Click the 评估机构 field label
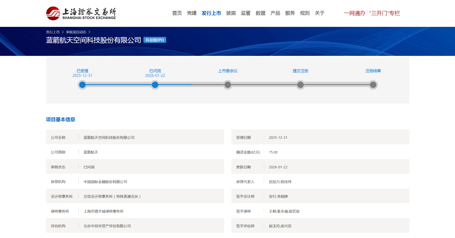455x238 pixels. [58, 226]
